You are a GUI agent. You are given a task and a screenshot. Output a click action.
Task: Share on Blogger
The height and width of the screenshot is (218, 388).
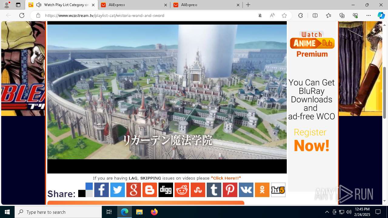click(150, 190)
